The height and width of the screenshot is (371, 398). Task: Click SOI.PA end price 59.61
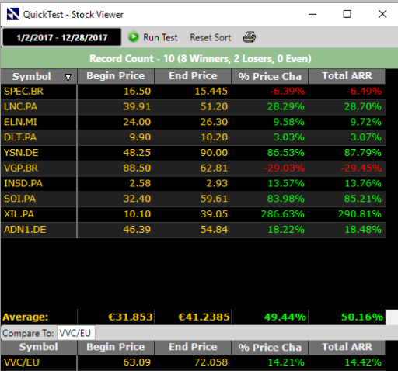click(214, 199)
